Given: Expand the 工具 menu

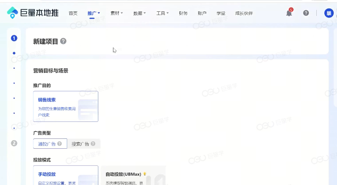Looking at the screenshot, I should pos(162,13).
